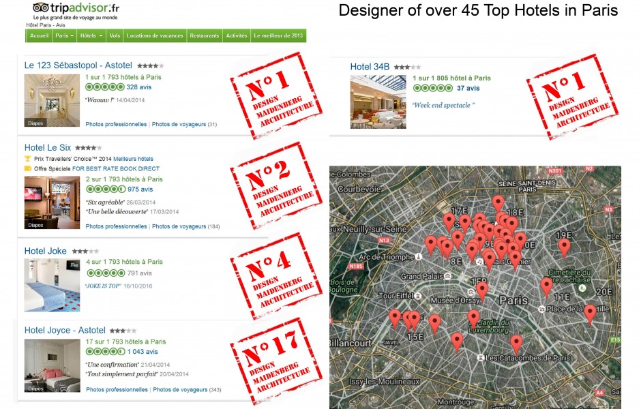Open FOR BEST RATE BOOK DIRECT offer link
Viewport: 641px width, 409px height.
coord(116,168)
